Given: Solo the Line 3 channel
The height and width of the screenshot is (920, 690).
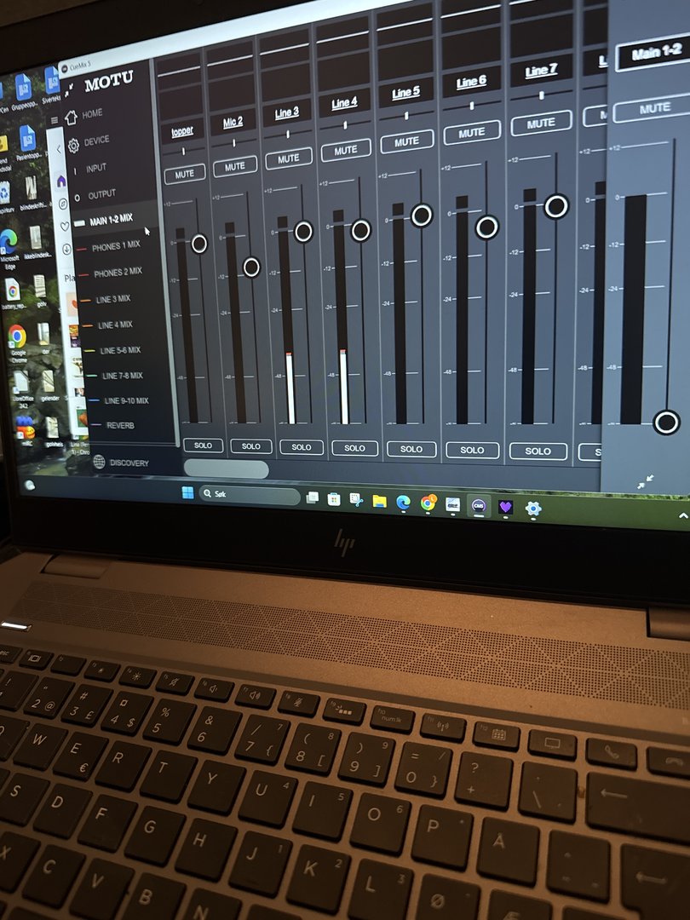Looking at the screenshot, I should click(302, 447).
